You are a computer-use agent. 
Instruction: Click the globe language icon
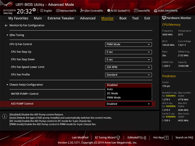(x=42, y=11)
